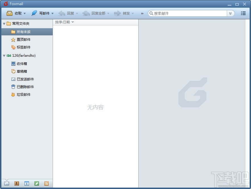Collapse the 常用文件夹 folder group
Viewport: 251px width, 189px height.
tap(3, 24)
